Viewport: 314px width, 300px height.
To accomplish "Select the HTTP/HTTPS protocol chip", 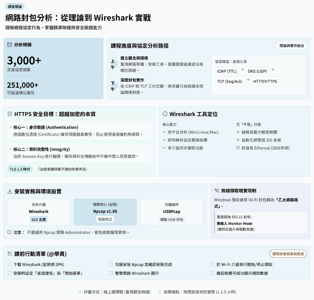I will tap(265, 81).
